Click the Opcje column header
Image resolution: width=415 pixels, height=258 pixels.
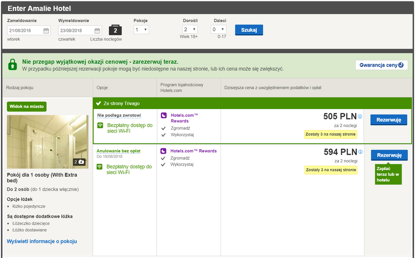[102, 88]
